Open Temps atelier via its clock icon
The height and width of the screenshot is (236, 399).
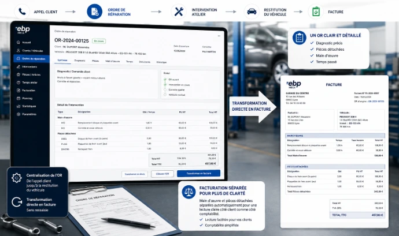point(19,83)
